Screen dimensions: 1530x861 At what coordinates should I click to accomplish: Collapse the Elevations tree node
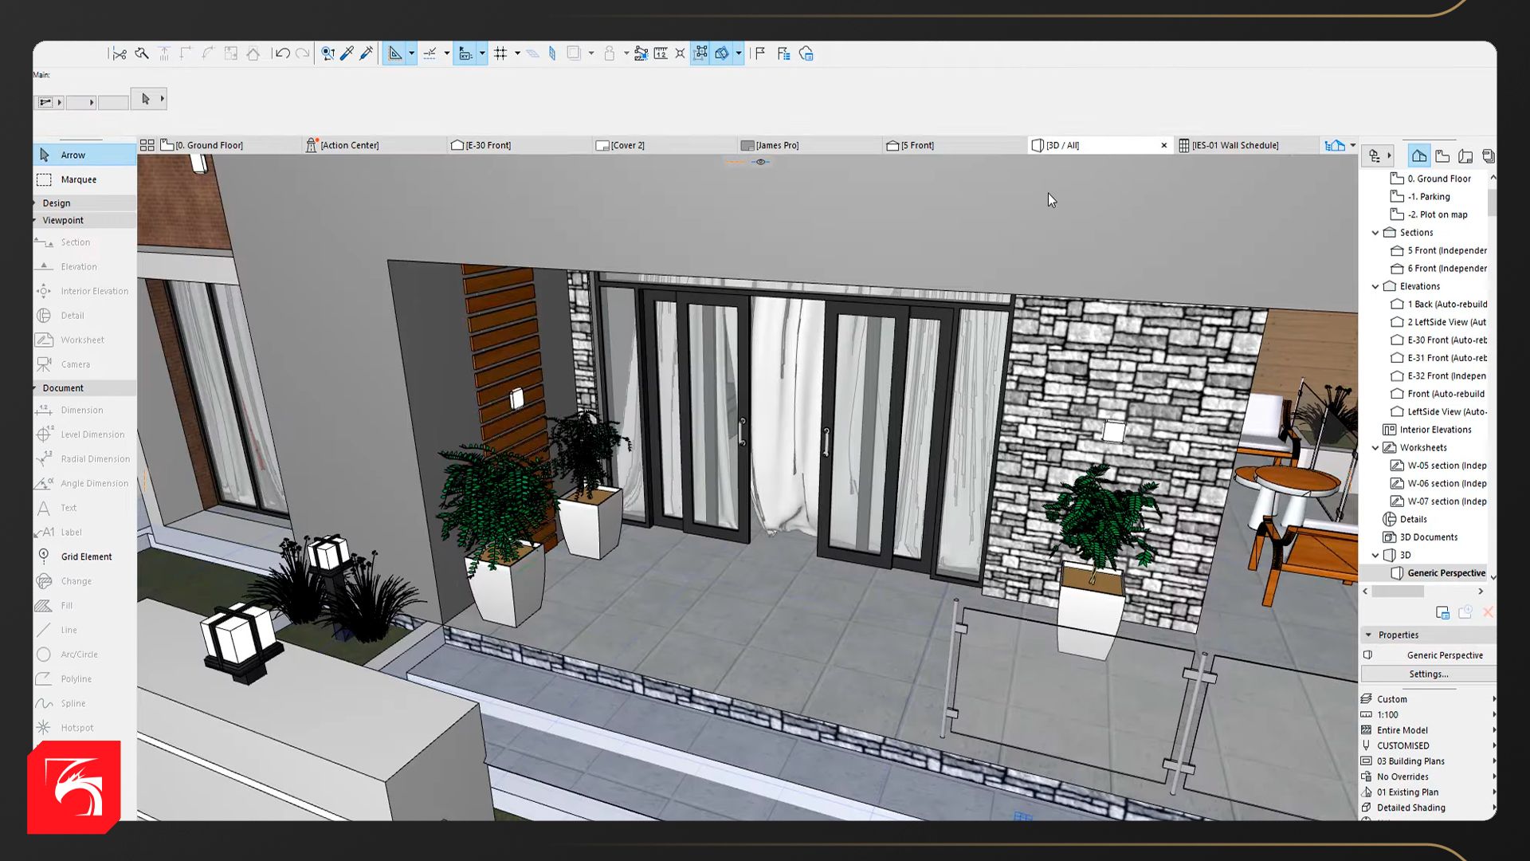pos(1375,286)
